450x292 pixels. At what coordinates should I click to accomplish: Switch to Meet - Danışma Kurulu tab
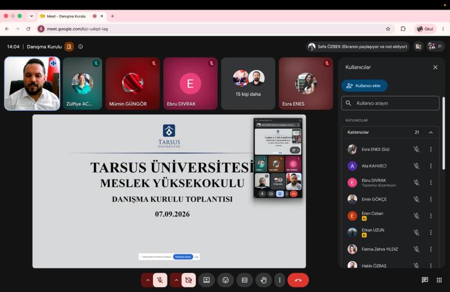coord(66,16)
